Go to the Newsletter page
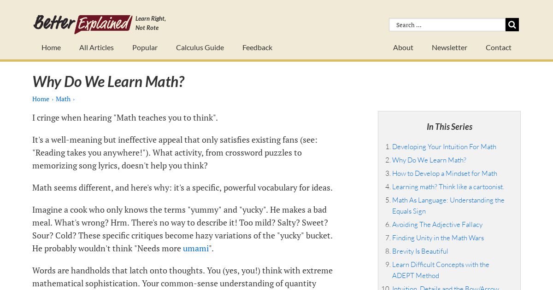Viewport: 553px width, 290px height. (x=449, y=47)
